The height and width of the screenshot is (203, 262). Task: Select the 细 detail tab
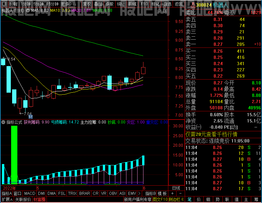pyautogui.click(x=208, y=199)
